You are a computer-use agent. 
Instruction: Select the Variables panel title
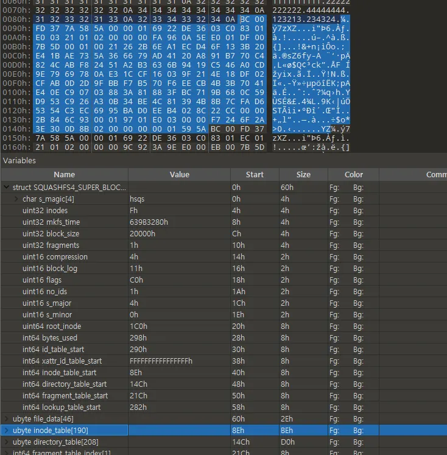click(19, 161)
